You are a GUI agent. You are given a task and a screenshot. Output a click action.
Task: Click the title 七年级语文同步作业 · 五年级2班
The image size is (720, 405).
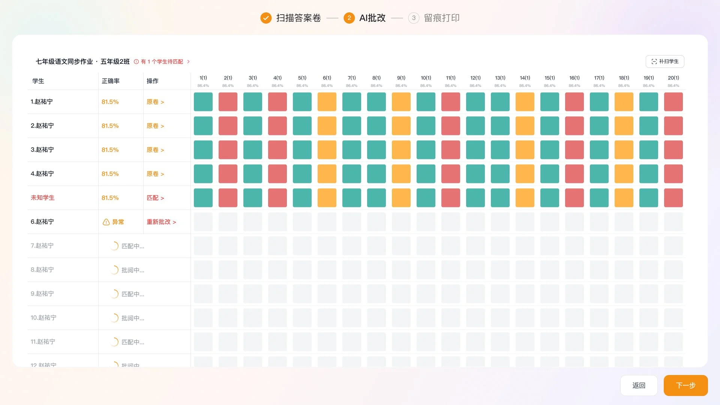point(83,61)
